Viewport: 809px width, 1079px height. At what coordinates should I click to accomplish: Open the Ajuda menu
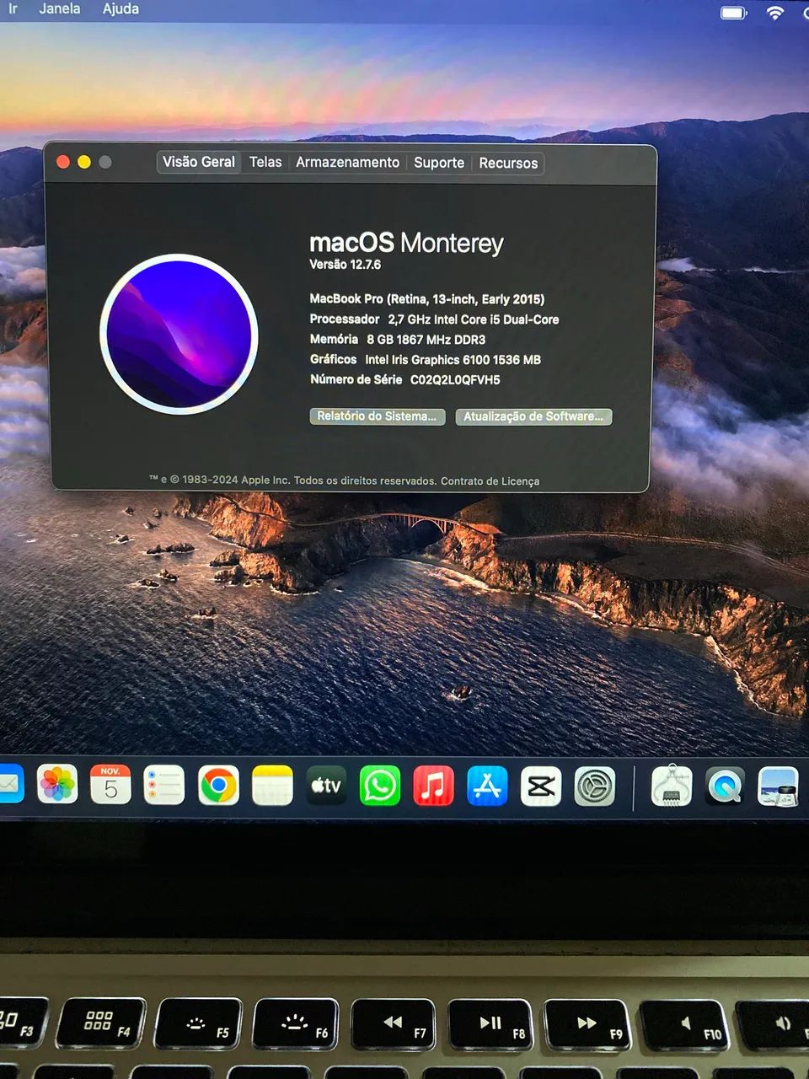click(x=121, y=8)
